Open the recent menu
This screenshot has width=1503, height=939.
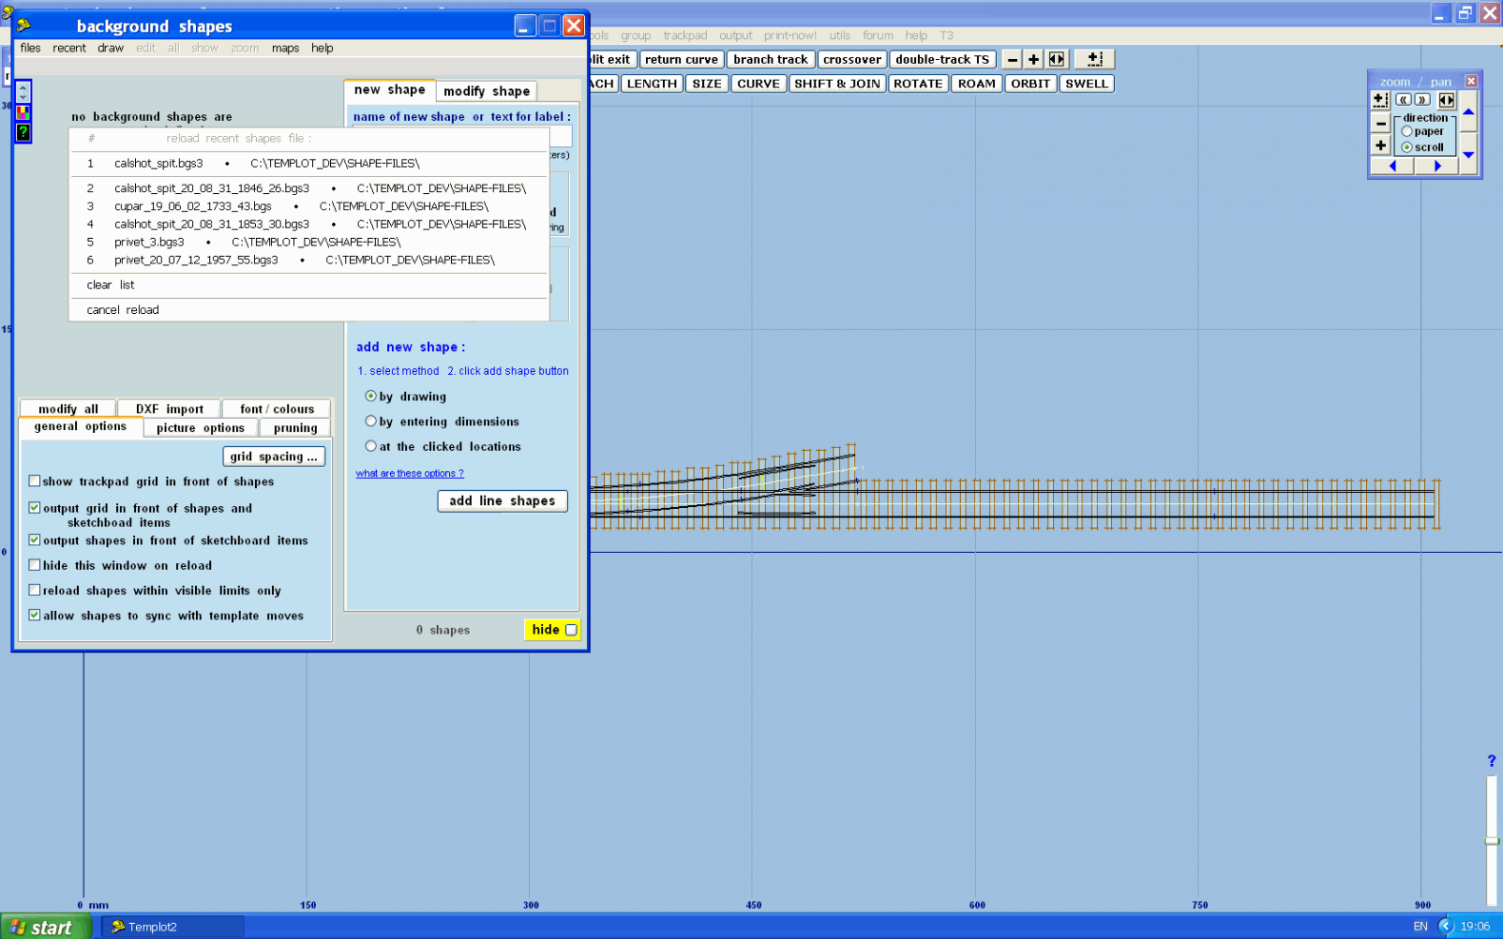click(x=69, y=48)
